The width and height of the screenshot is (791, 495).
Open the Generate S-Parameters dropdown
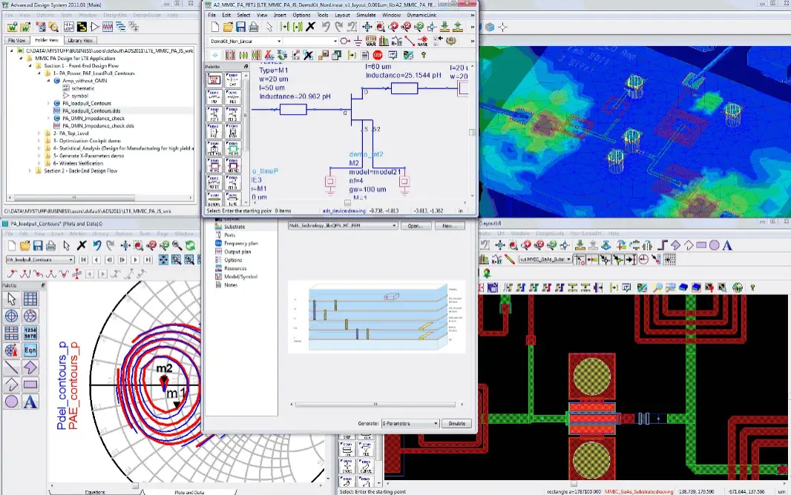point(410,423)
